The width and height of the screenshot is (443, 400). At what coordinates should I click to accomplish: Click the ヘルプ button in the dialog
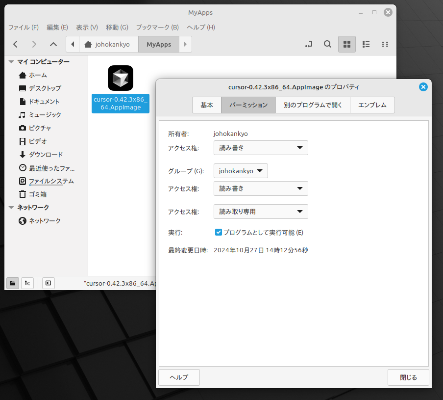click(x=179, y=377)
